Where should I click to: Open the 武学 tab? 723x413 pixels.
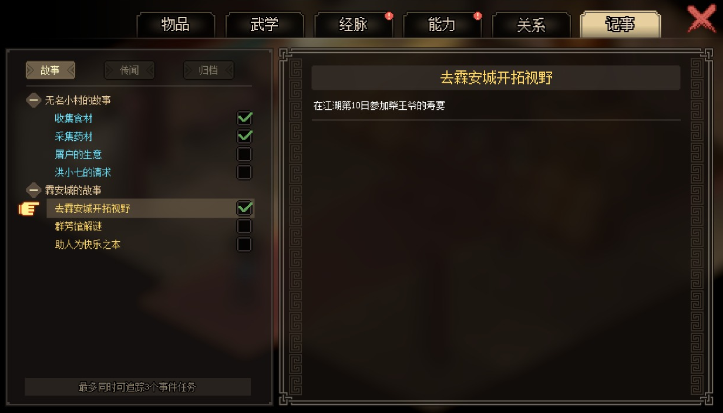(x=265, y=25)
